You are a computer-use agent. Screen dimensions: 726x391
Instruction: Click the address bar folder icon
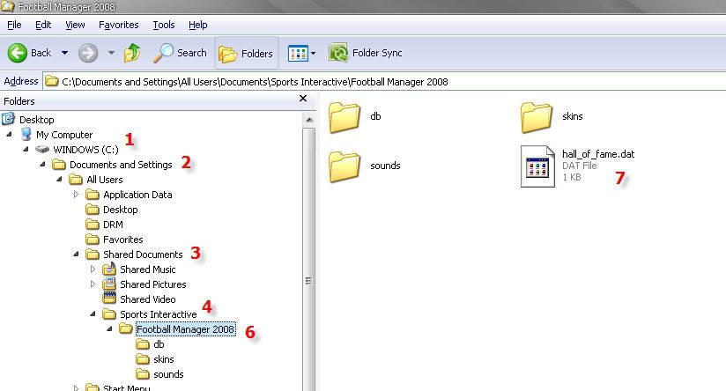[x=52, y=81]
